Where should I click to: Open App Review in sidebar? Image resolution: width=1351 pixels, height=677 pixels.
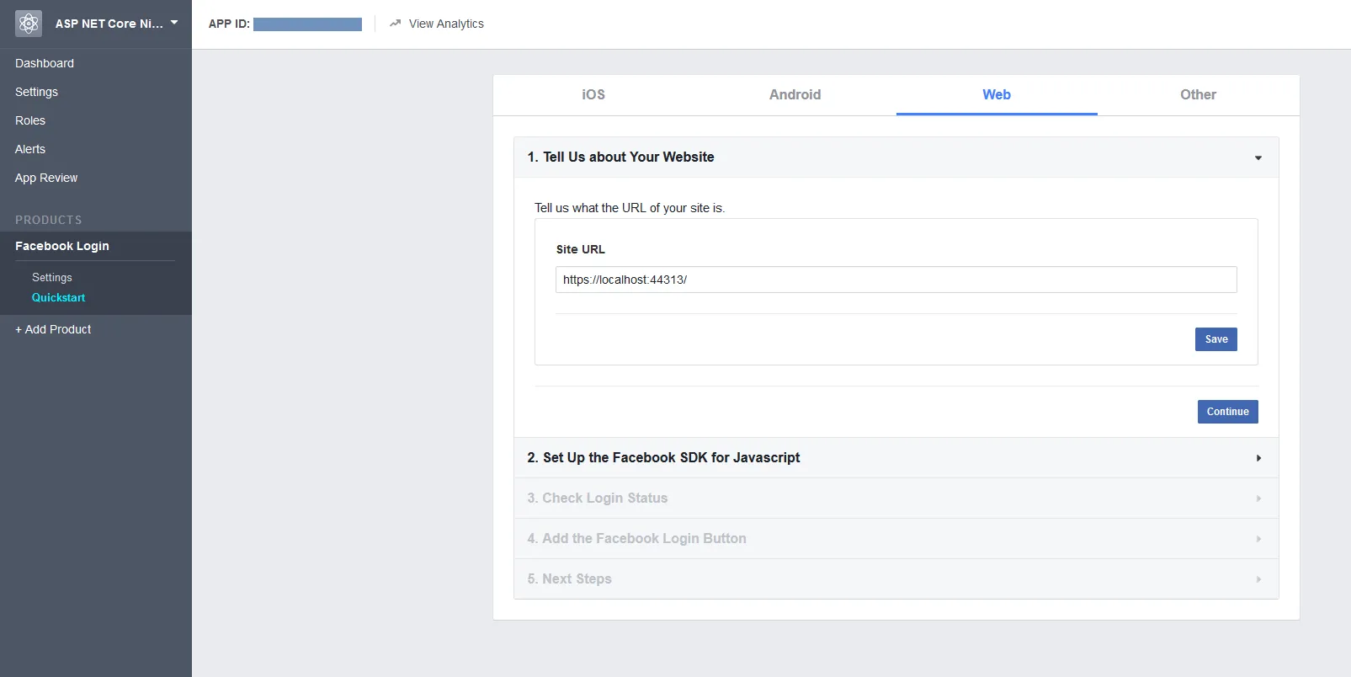coord(46,178)
